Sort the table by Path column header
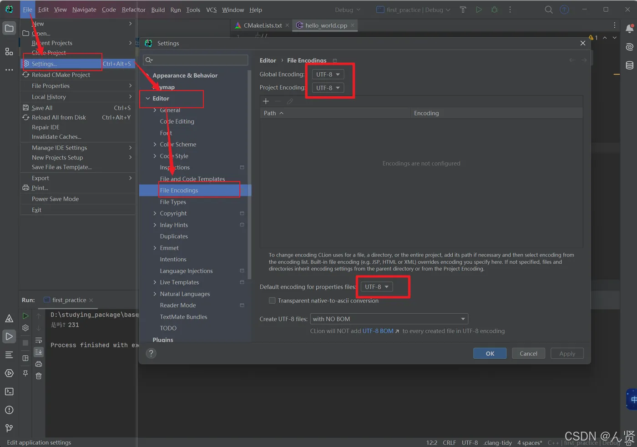 [x=335, y=113]
